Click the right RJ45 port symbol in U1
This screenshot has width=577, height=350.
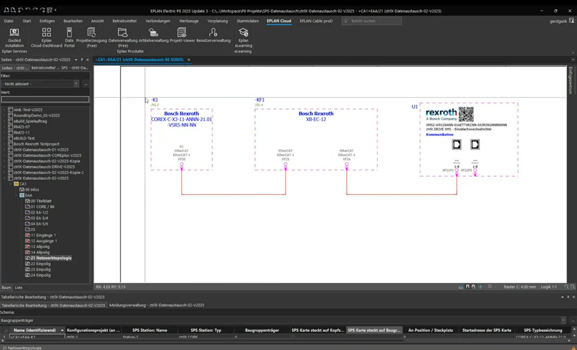(475, 145)
